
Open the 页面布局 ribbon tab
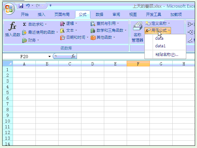[62, 15]
